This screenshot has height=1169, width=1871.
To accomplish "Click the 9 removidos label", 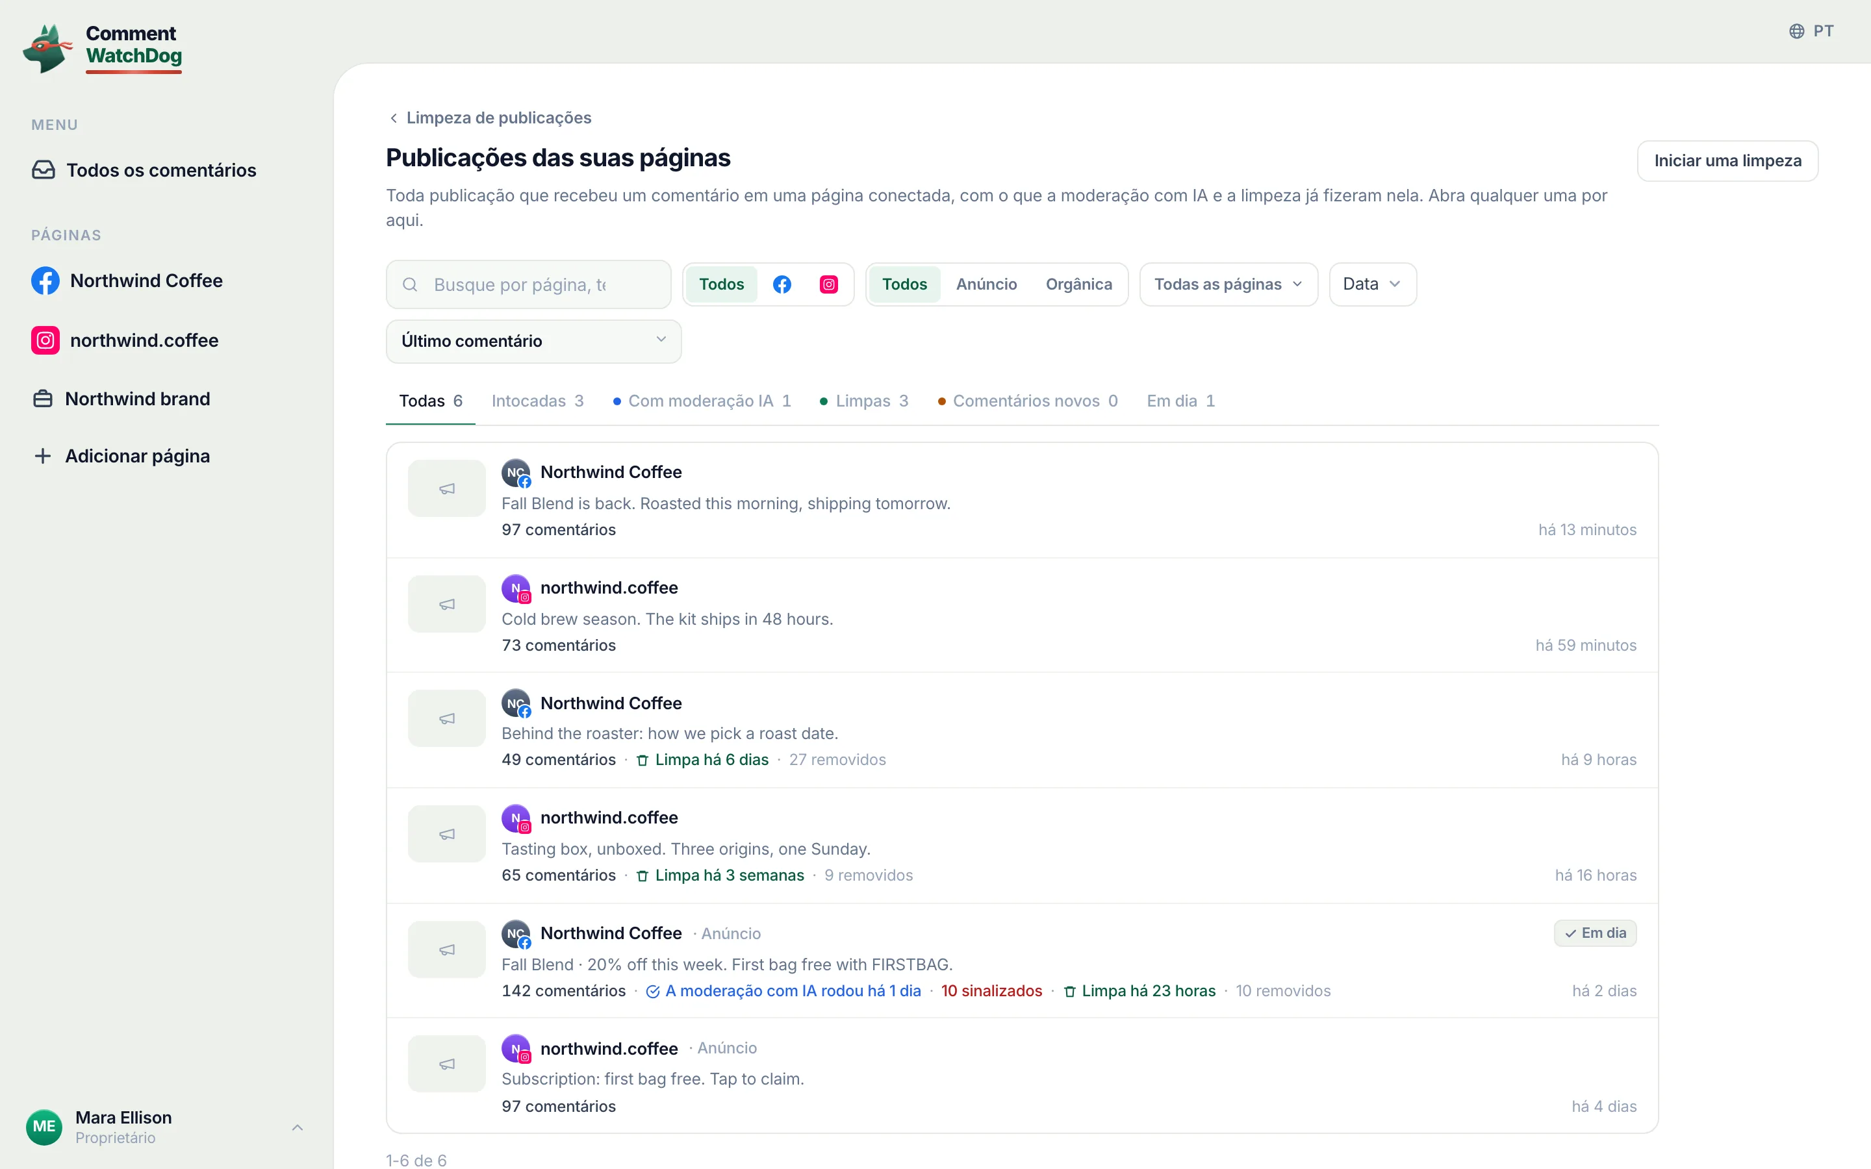I will (868, 875).
